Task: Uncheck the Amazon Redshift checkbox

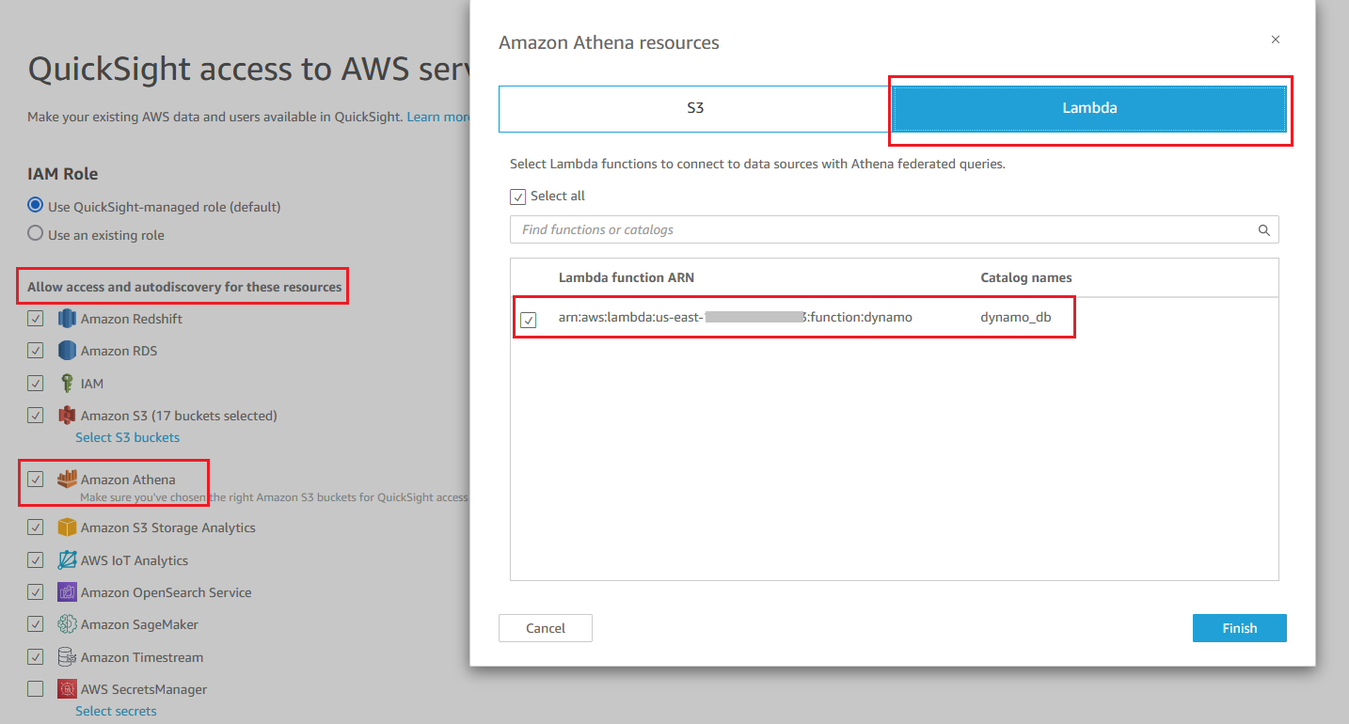Action: pyautogui.click(x=36, y=319)
